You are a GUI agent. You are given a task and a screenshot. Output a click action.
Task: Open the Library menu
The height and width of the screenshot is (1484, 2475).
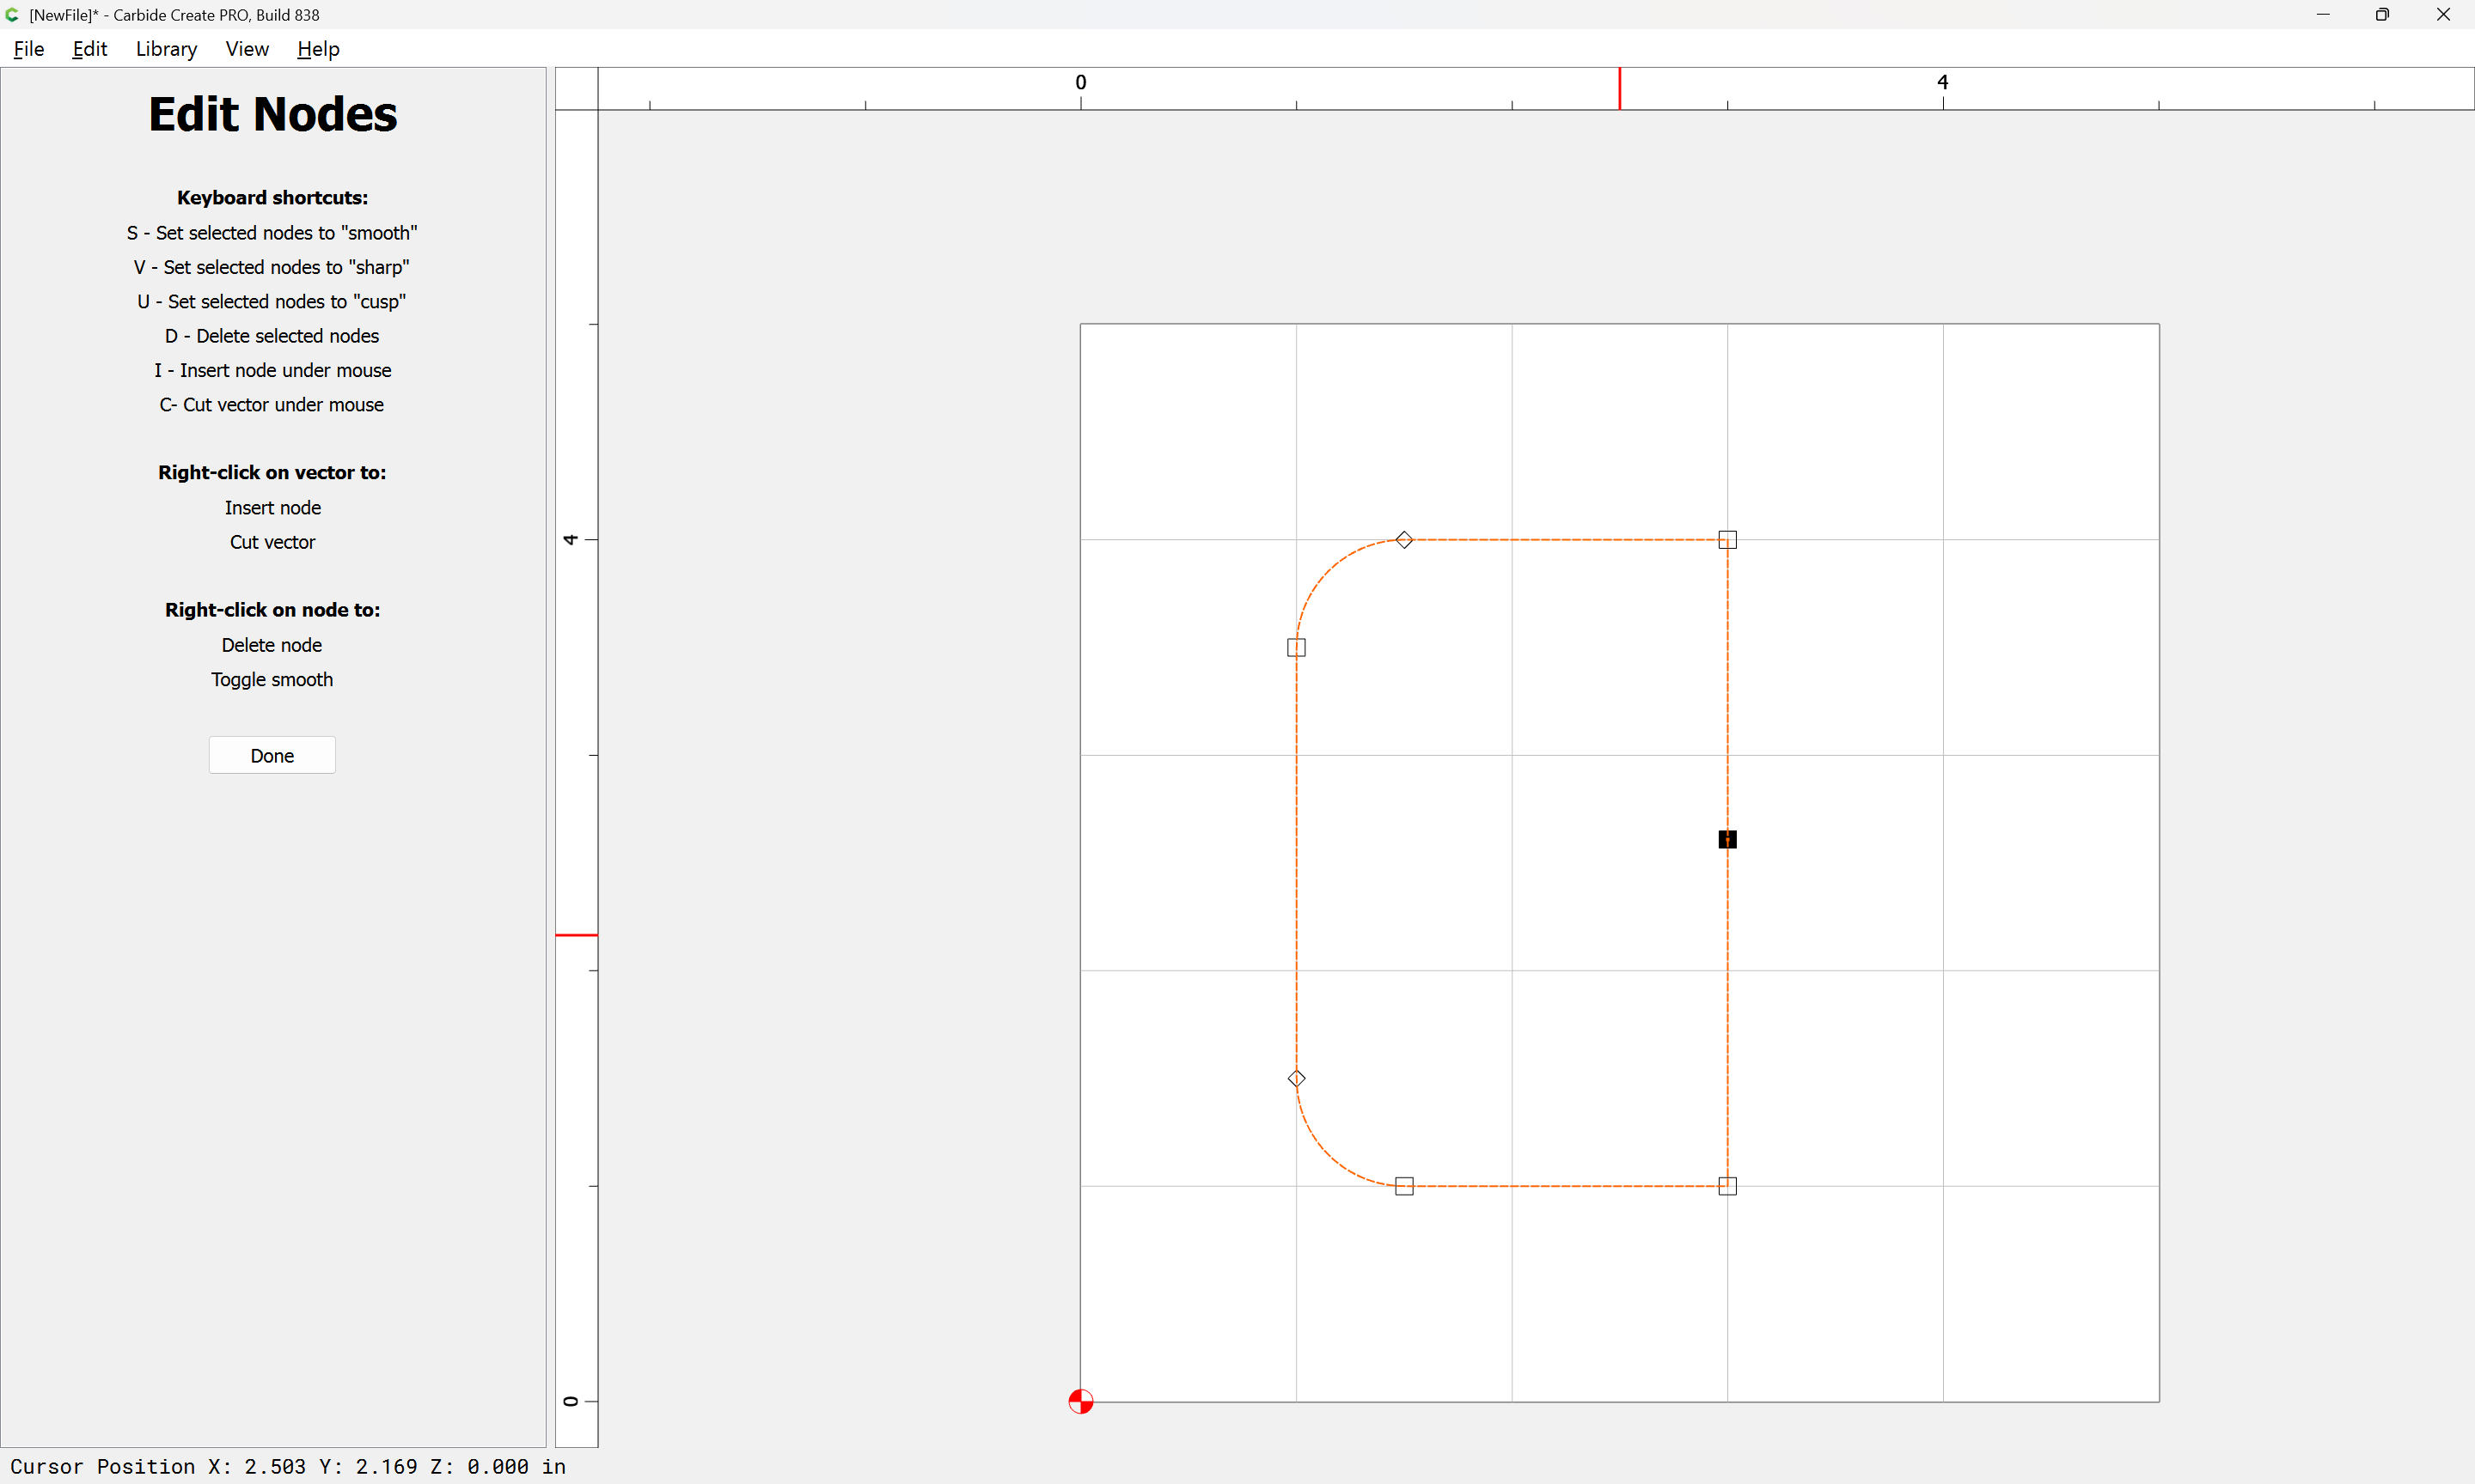166,49
